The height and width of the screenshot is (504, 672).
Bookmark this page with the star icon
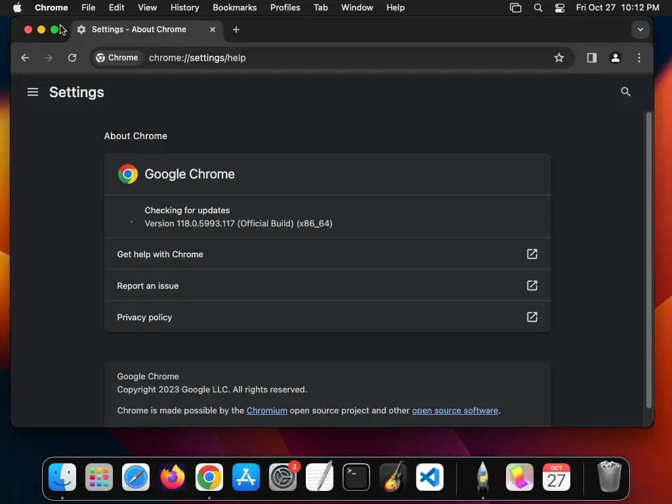(x=558, y=58)
